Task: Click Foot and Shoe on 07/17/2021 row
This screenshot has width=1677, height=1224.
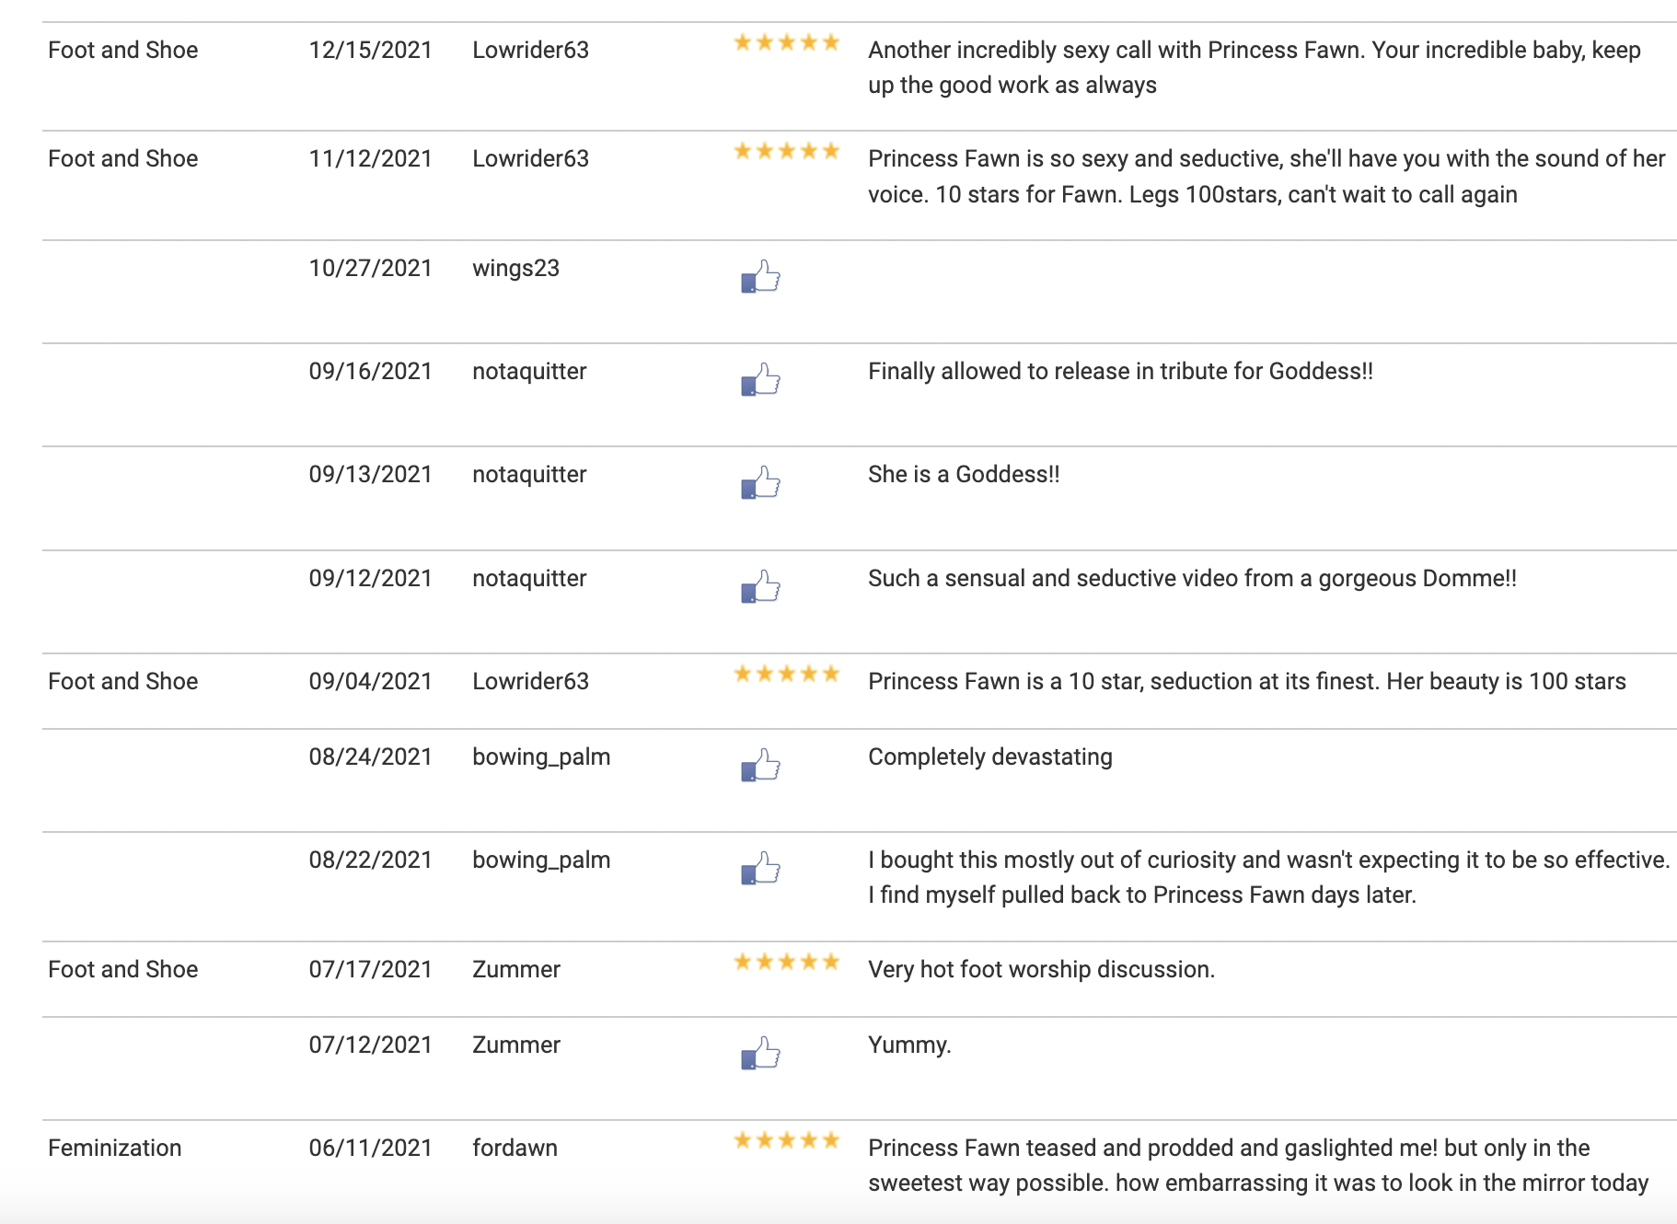Action: click(123, 969)
